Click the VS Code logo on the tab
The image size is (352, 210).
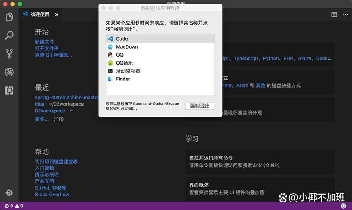click(25, 14)
